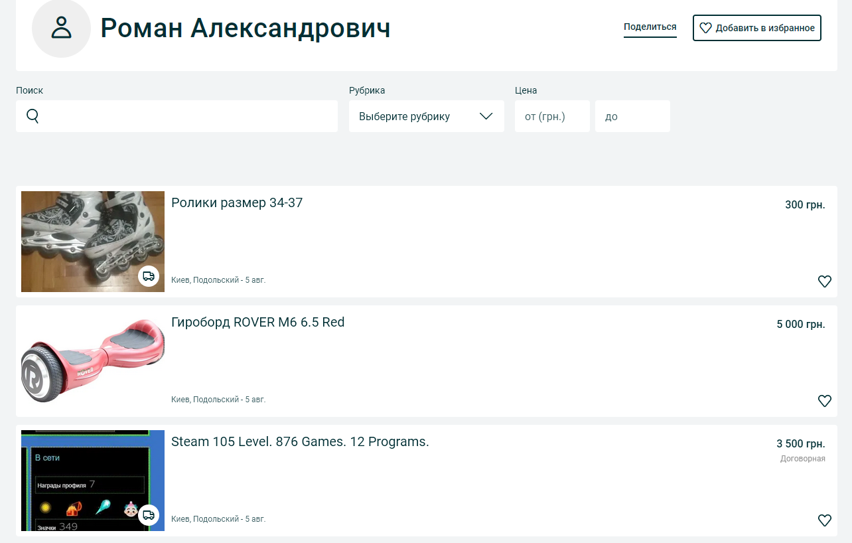The image size is (852, 543).
Task: Click the Поделиться share link
Action: coord(650,27)
